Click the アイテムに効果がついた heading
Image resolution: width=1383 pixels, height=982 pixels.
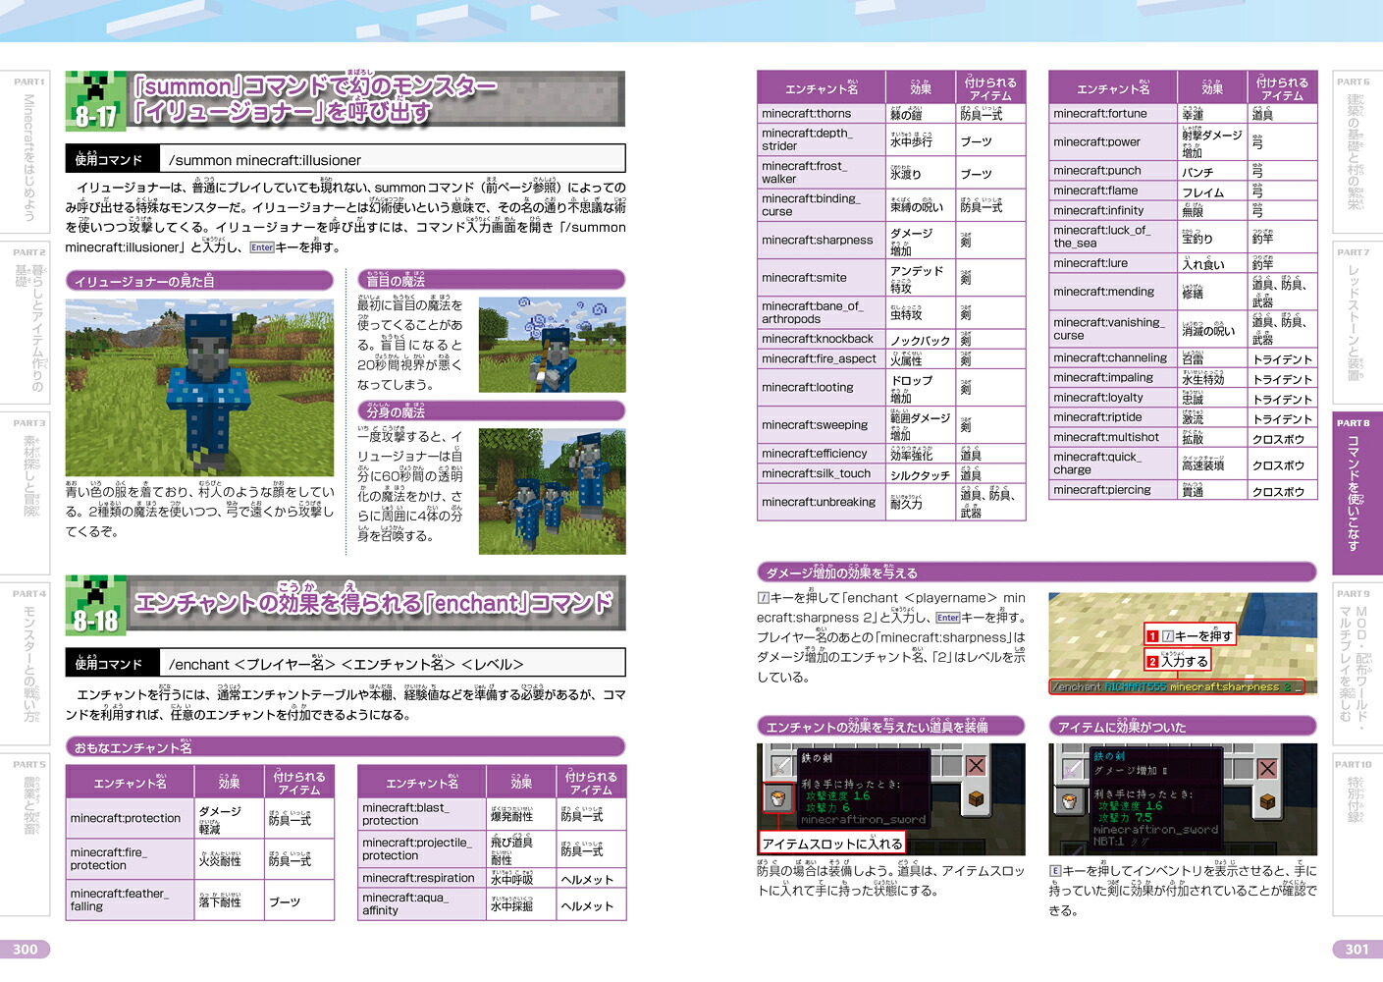coord(1183,726)
